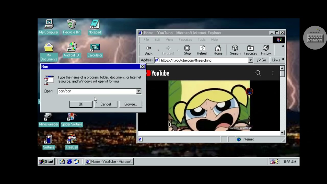The width and height of the screenshot is (327, 184).
Task: Click the browser scrollbar up arrow
Action: [282, 68]
